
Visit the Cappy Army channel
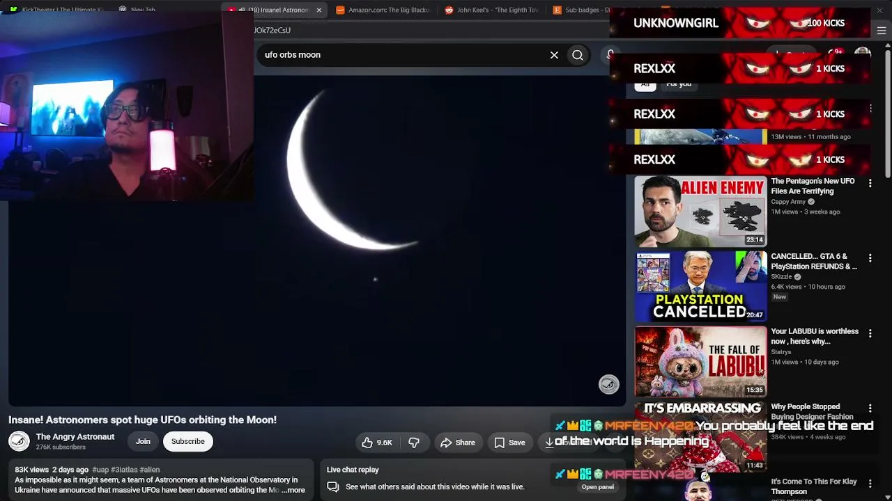[787, 202]
